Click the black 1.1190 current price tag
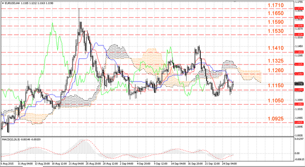The width and height of the screenshot is (305, 167). point(299,84)
